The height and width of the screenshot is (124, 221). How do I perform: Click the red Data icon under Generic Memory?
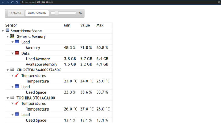17,53
